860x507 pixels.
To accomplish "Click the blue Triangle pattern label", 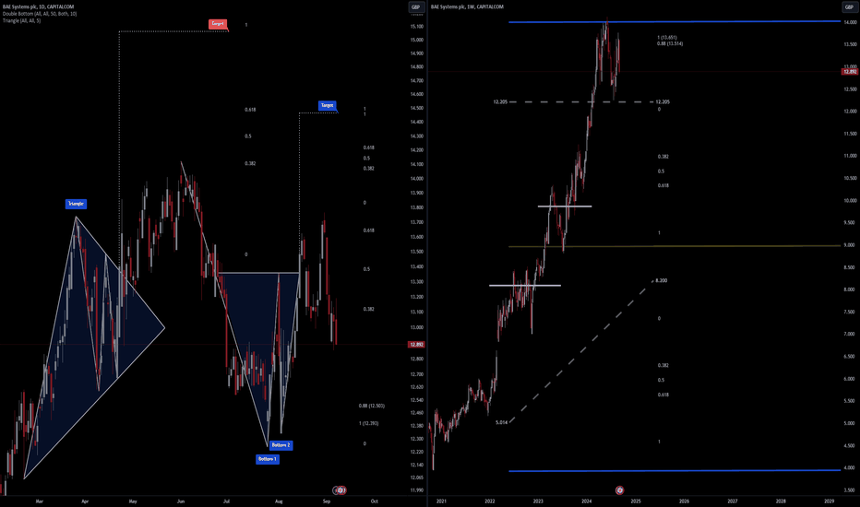I will pyautogui.click(x=76, y=204).
